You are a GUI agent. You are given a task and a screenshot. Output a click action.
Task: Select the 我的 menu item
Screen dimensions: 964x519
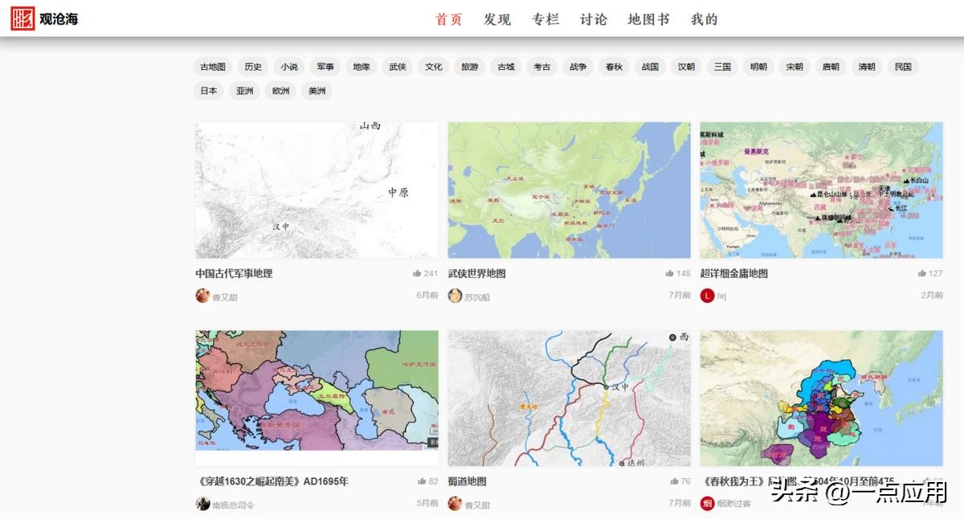[x=704, y=19]
